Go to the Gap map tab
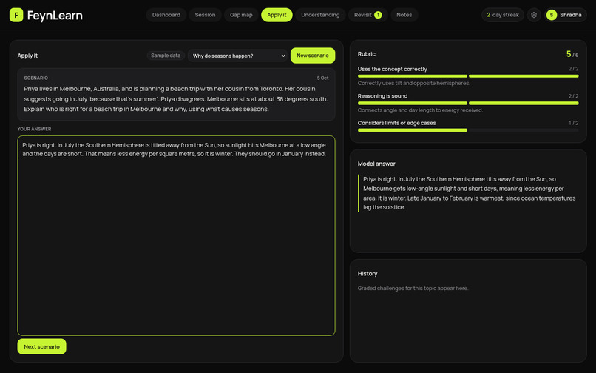 pos(241,15)
